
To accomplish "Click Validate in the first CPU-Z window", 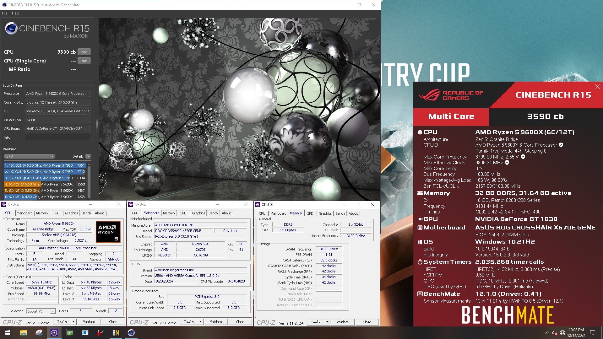I will pos(89,322).
